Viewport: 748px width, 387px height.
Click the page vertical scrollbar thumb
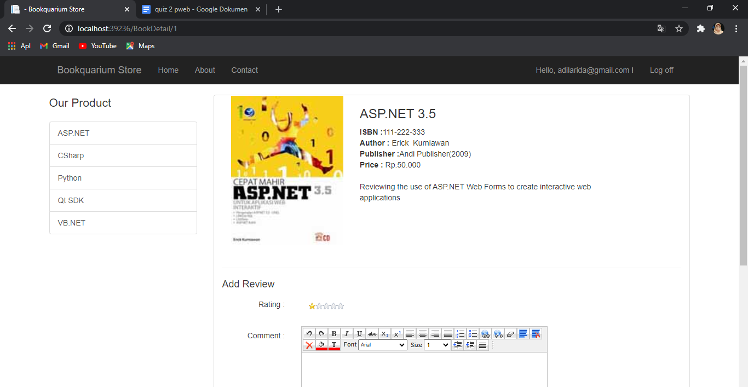pyautogui.click(x=743, y=164)
